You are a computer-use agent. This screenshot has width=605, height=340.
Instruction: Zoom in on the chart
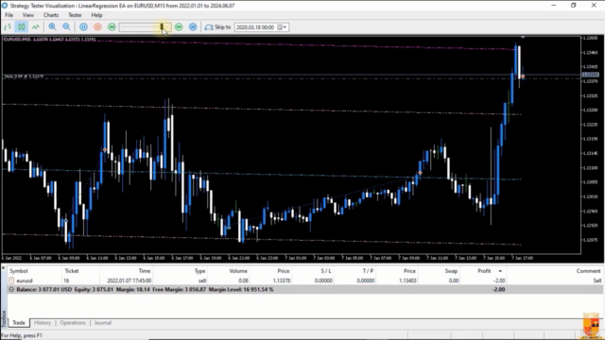coord(52,27)
